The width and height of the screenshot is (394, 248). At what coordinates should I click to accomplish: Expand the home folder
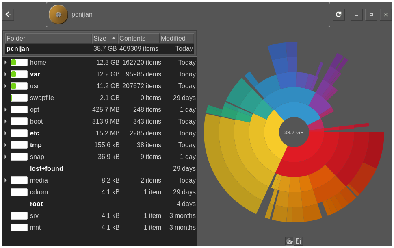click(6, 63)
